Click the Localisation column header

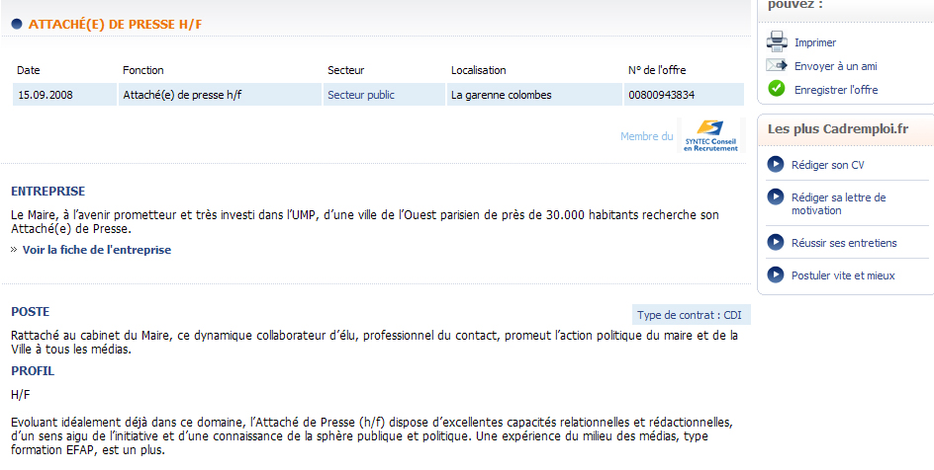point(478,70)
